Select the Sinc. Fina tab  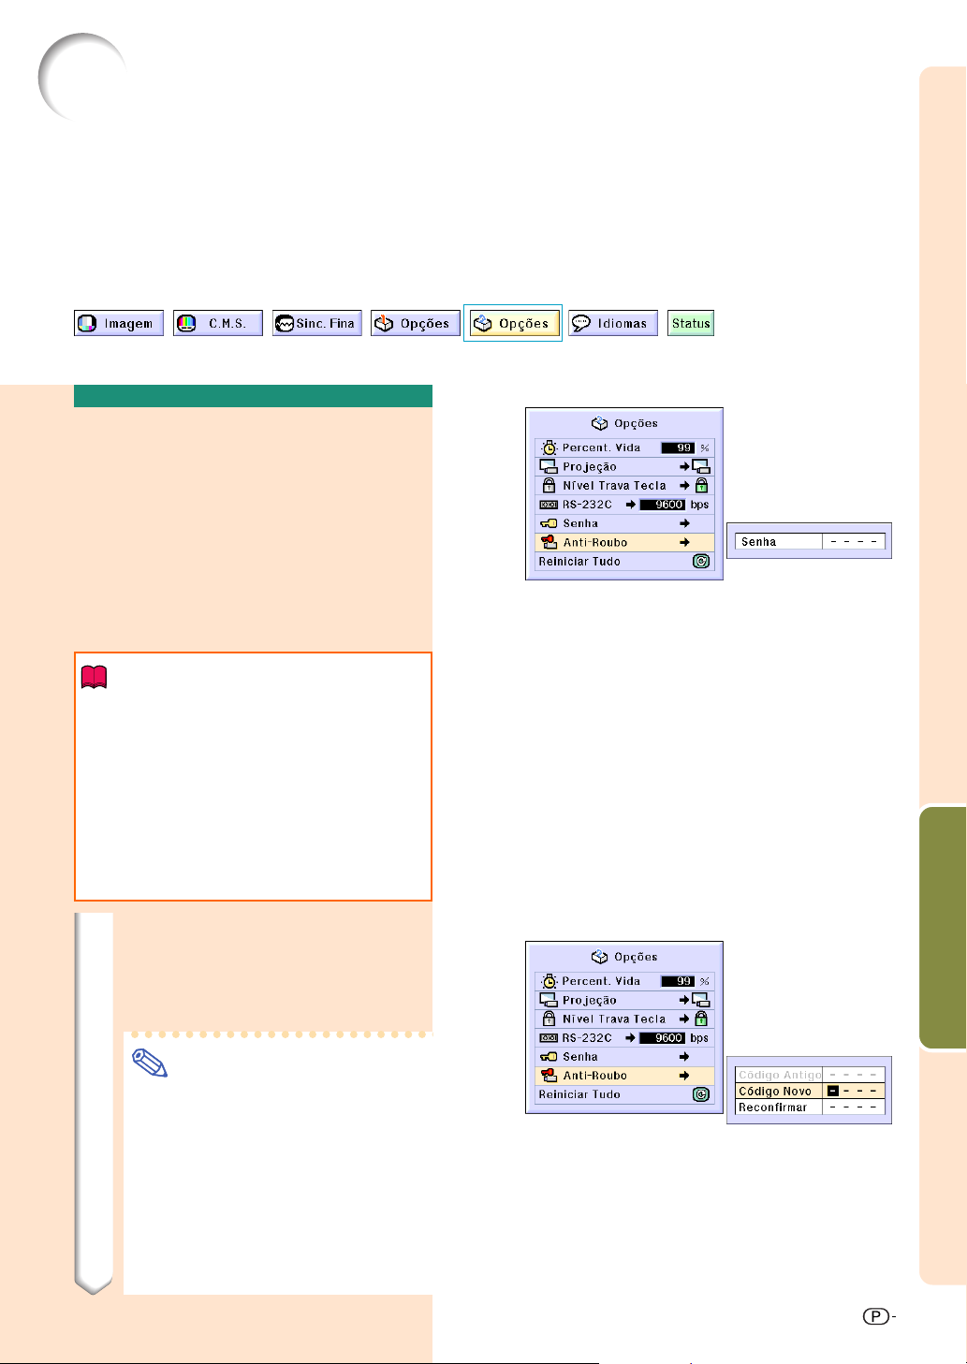pos(316,323)
